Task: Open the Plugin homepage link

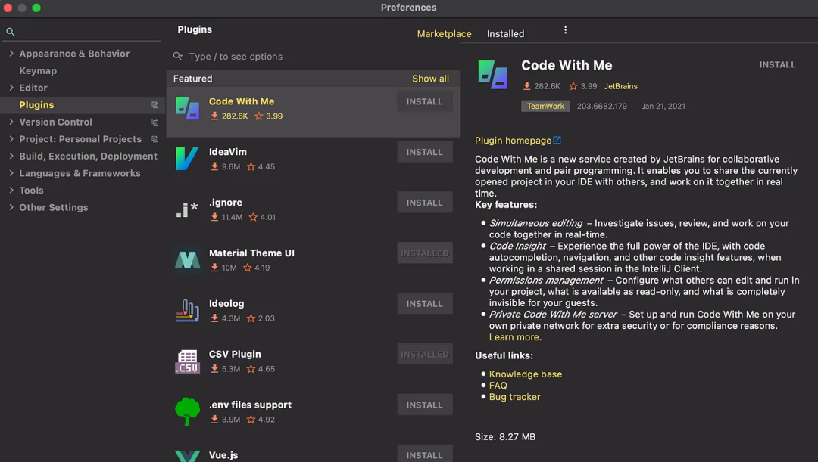Action: click(x=513, y=141)
